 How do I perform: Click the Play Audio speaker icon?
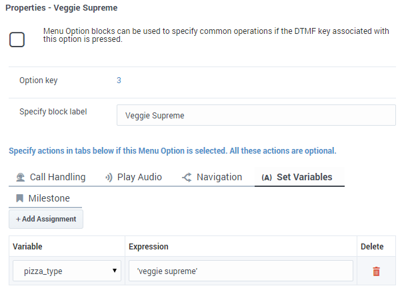109,178
